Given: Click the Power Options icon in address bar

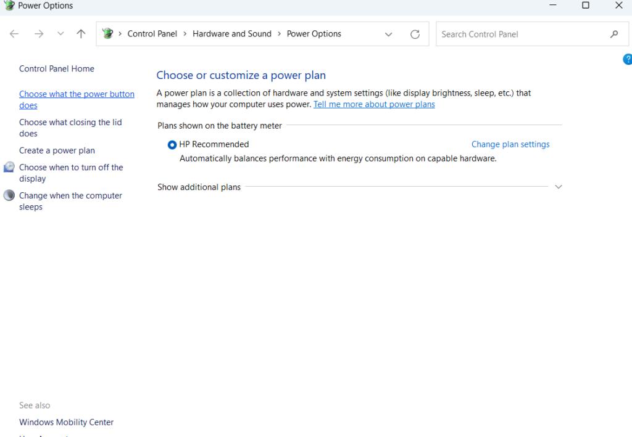Looking at the screenshot, I should coord(107,33).
